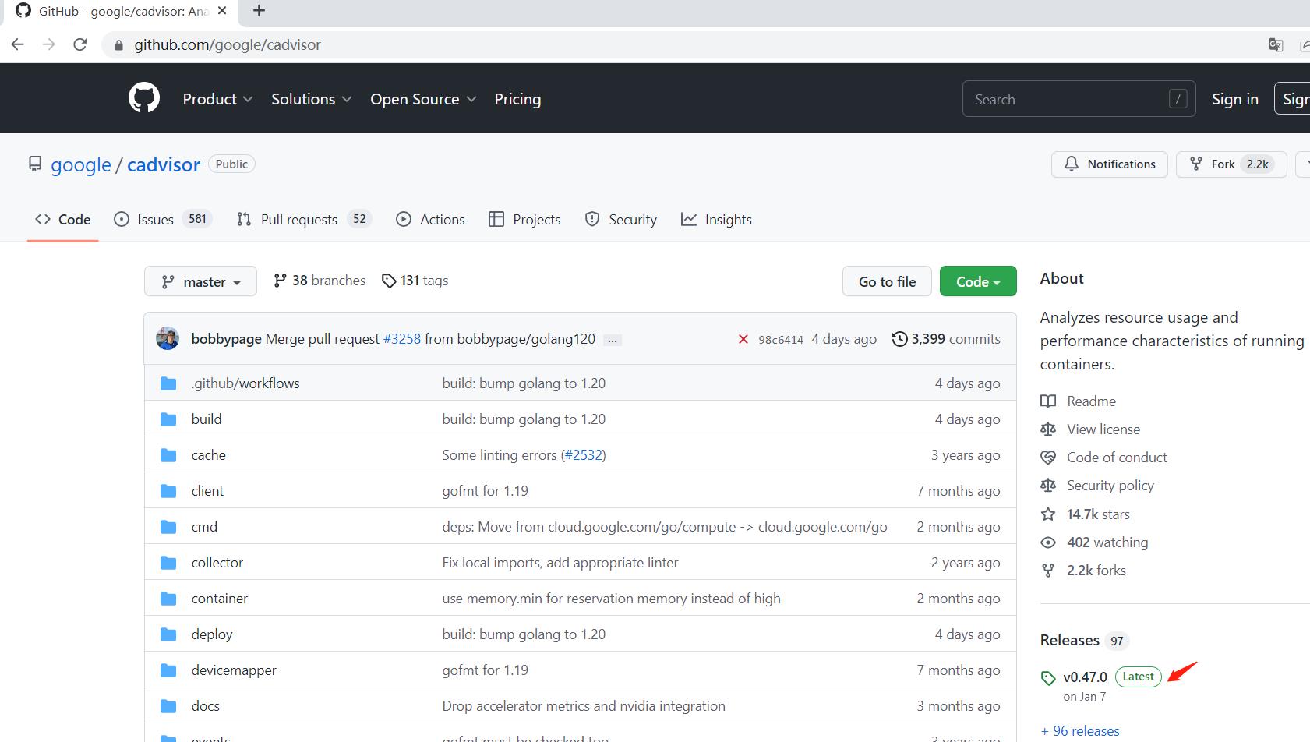
Task: Click the watching eye icon
Action: [x=1048, y=542]
